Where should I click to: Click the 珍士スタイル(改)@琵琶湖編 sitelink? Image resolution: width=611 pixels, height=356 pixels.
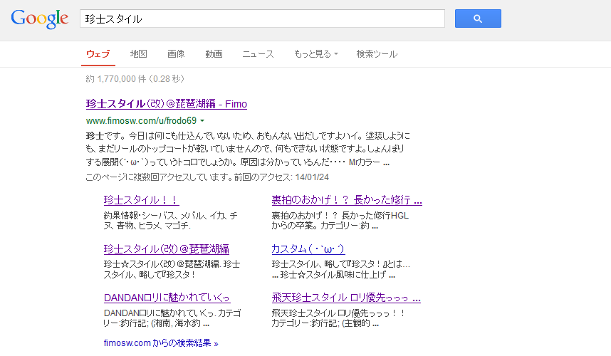pyautogui.click(x=166, y=249)
